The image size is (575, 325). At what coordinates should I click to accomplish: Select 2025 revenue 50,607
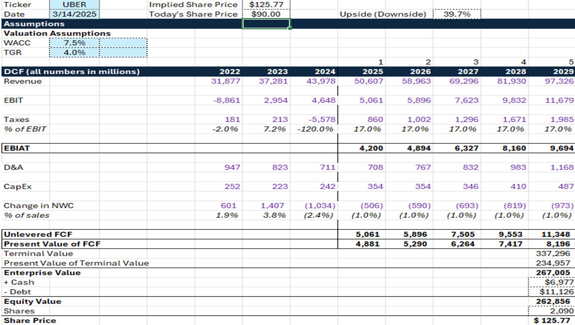[369, 81]
